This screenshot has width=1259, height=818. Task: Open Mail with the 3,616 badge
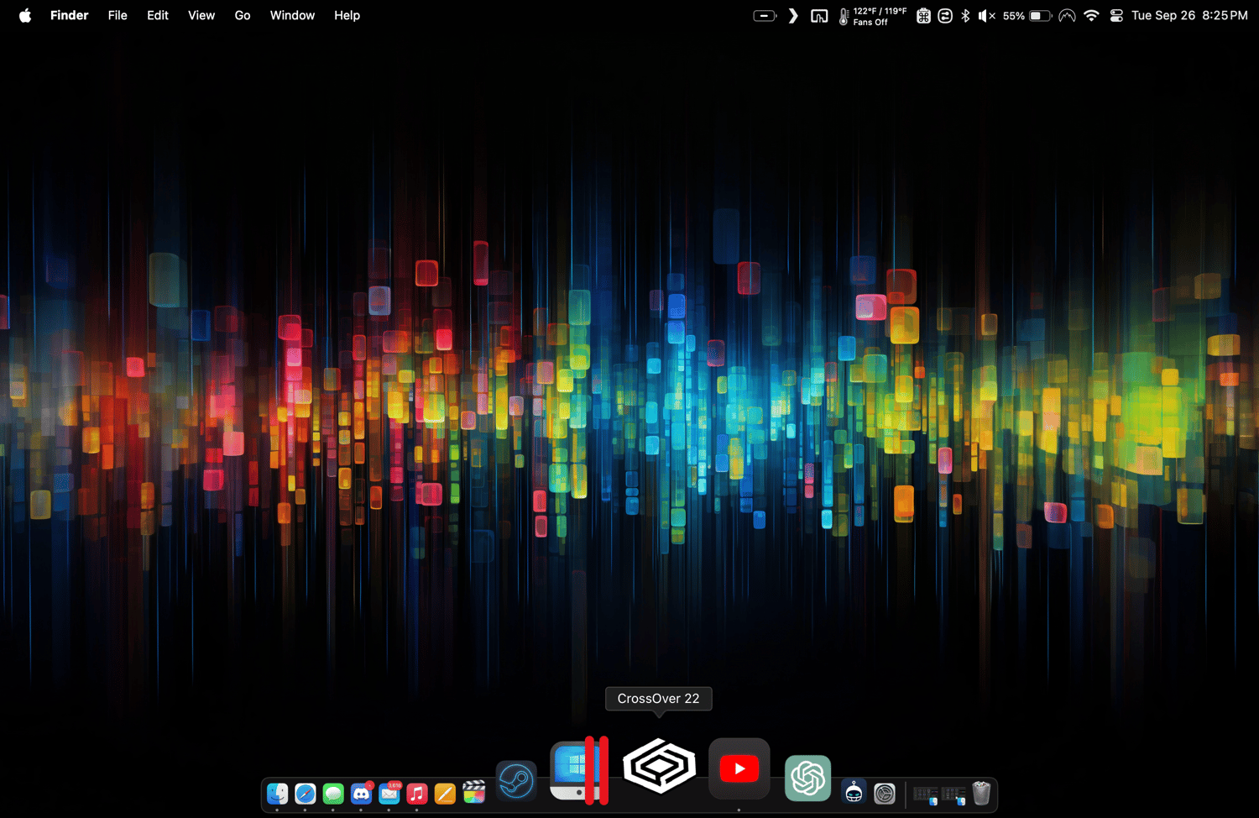[389, 794]
